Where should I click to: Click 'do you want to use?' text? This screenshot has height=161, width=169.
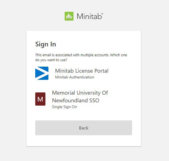pyautogui.click(x=51, y=60)
